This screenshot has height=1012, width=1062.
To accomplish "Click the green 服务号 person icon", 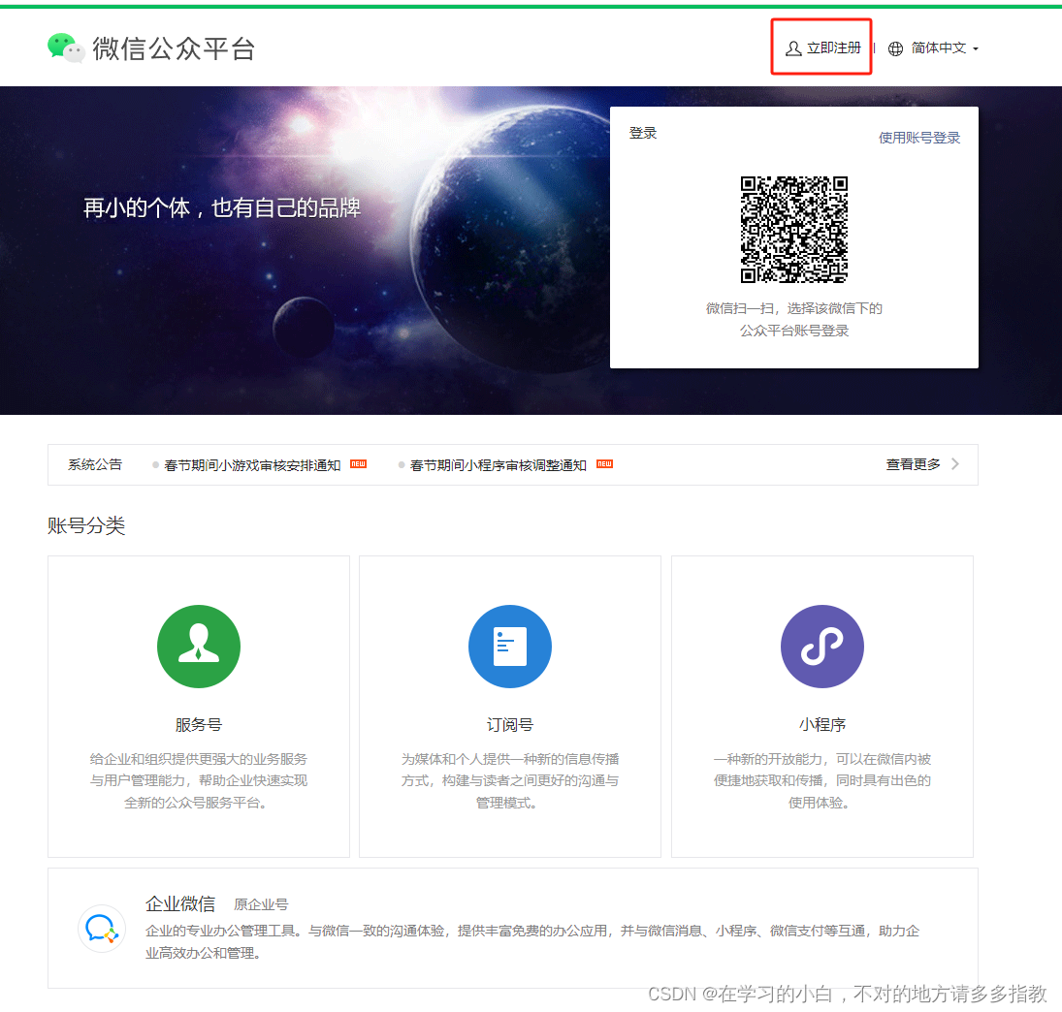I will (x=199, y=647).
